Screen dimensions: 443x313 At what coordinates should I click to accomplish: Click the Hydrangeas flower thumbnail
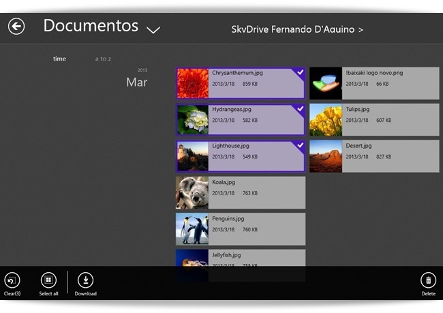(x=193, y=120)
